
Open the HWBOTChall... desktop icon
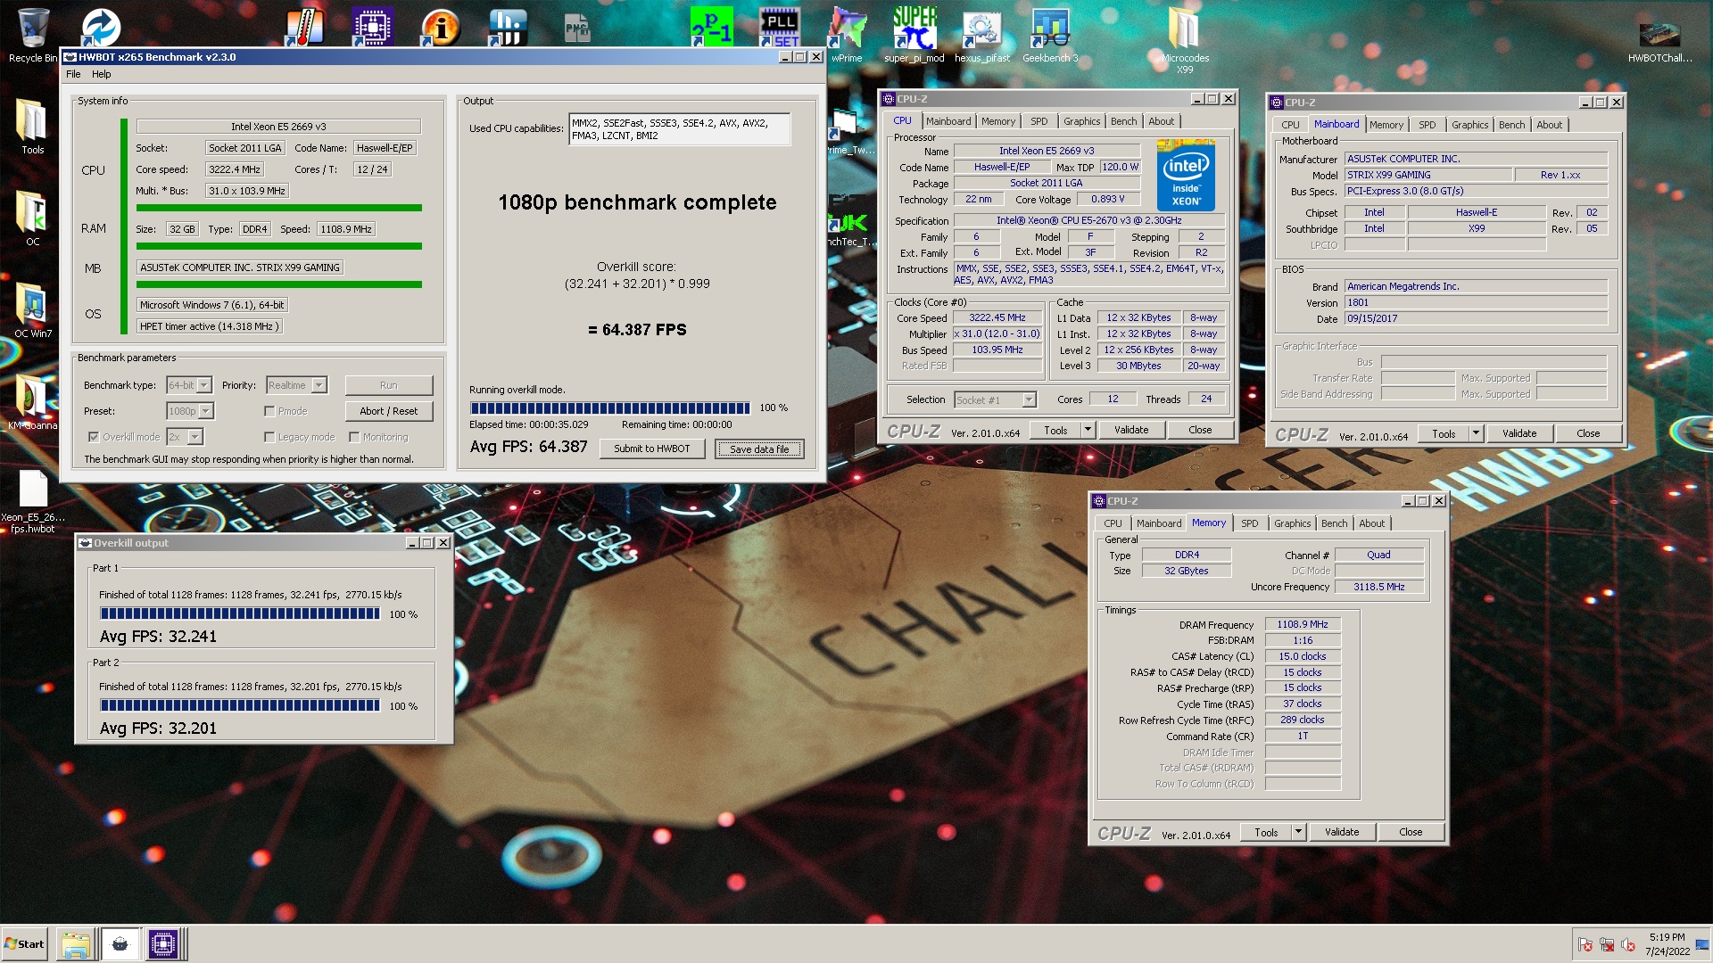(x=1659, y=40)
